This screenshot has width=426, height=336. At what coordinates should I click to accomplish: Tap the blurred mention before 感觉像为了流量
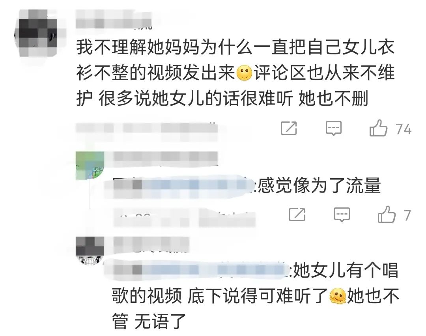click(x=180, y=185)
